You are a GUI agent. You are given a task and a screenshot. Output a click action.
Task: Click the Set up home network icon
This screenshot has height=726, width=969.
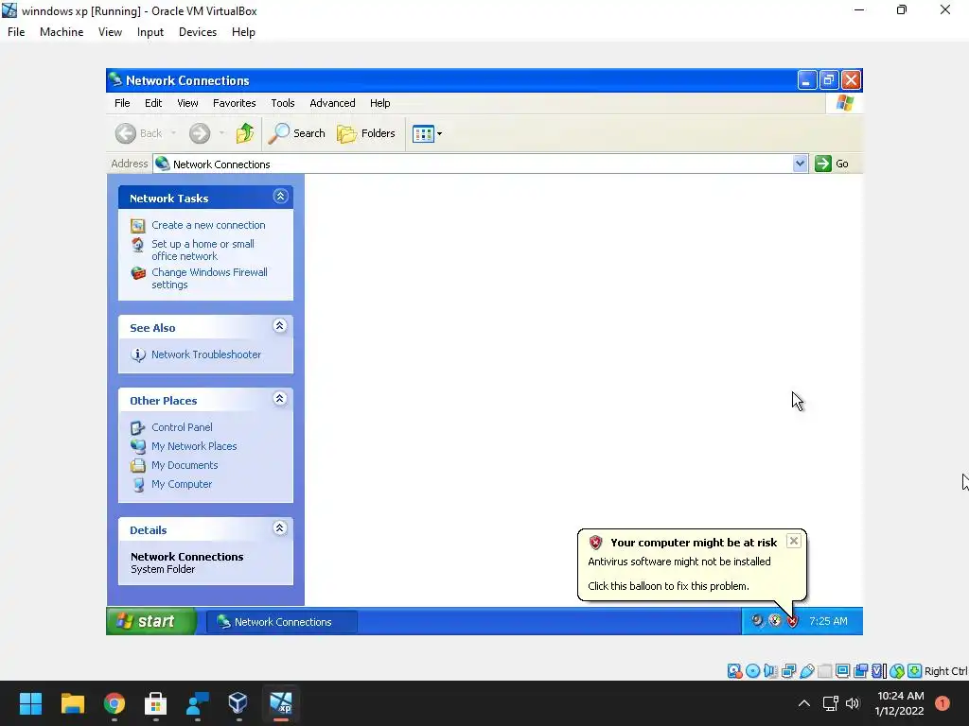coord(138,245)
